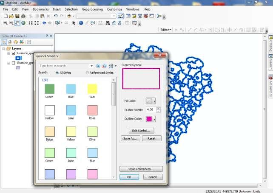Viewport: 273px width, 193px height.
Task: Click the Find binoculars icon
Action: (x=108, y=23)
